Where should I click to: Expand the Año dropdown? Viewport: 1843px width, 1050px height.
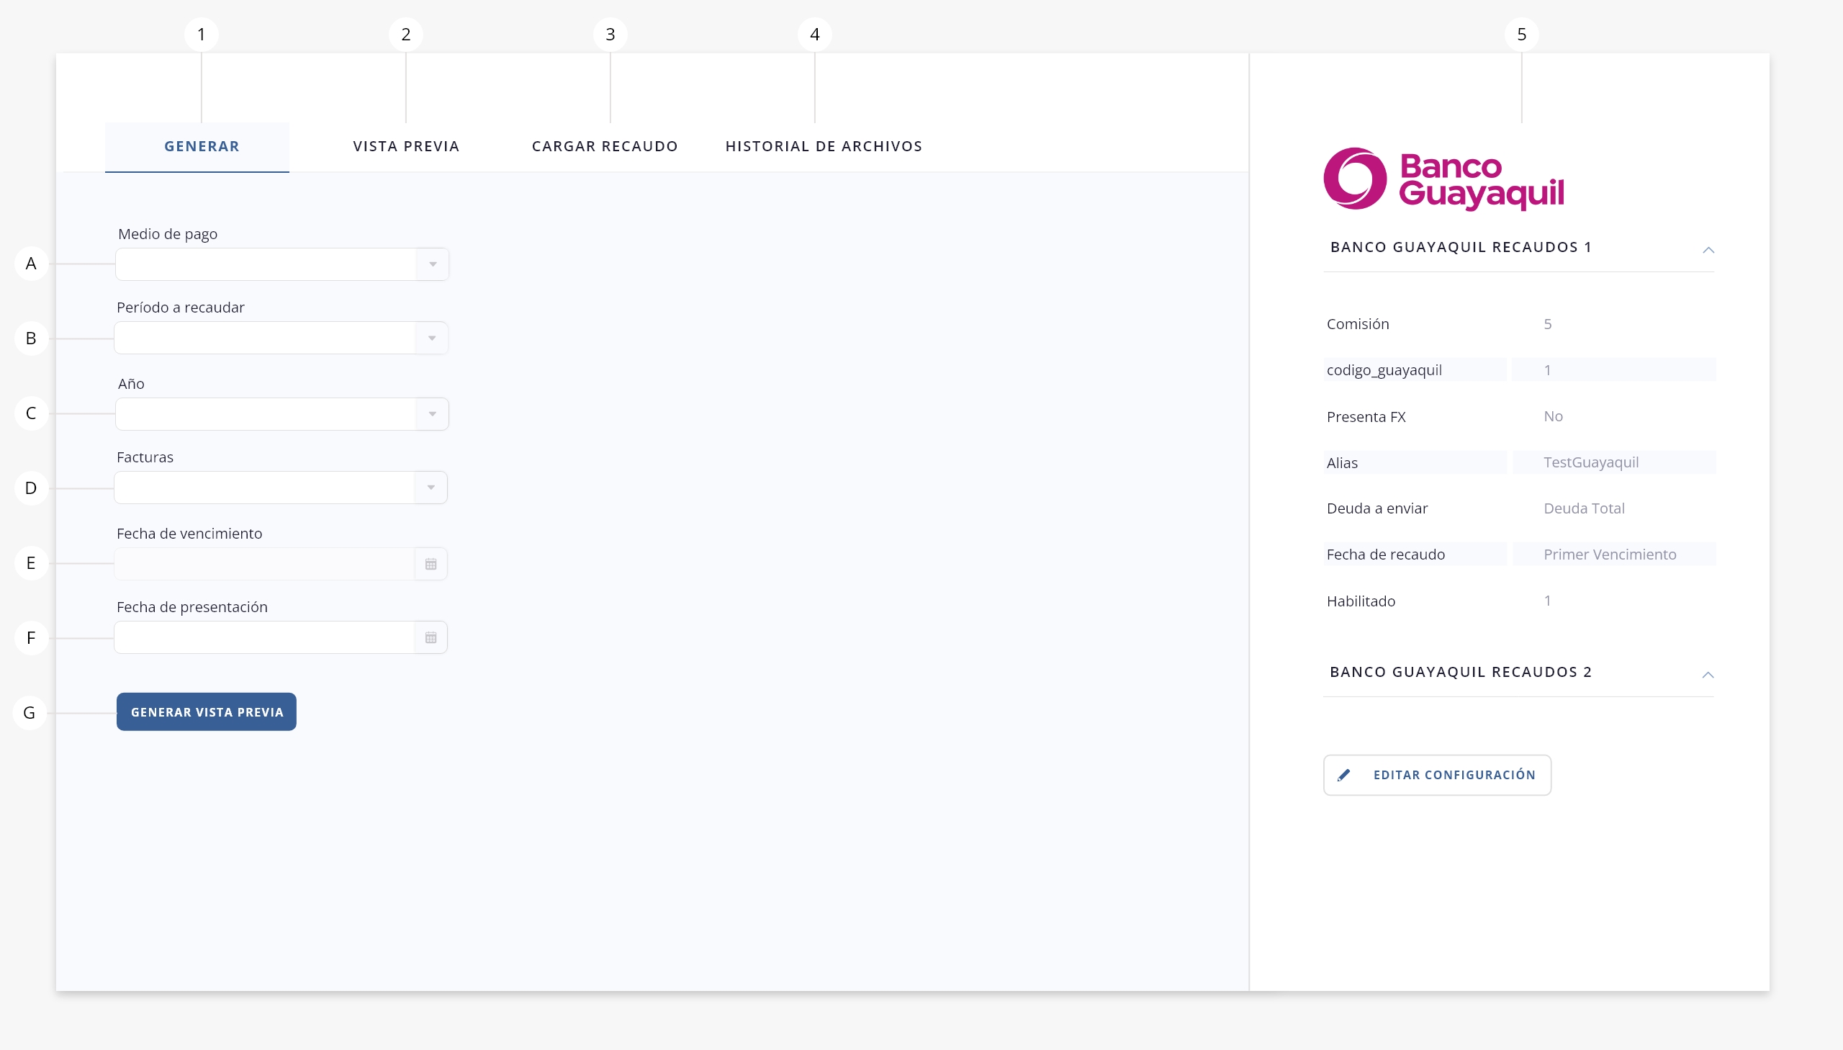pos(432,414)
